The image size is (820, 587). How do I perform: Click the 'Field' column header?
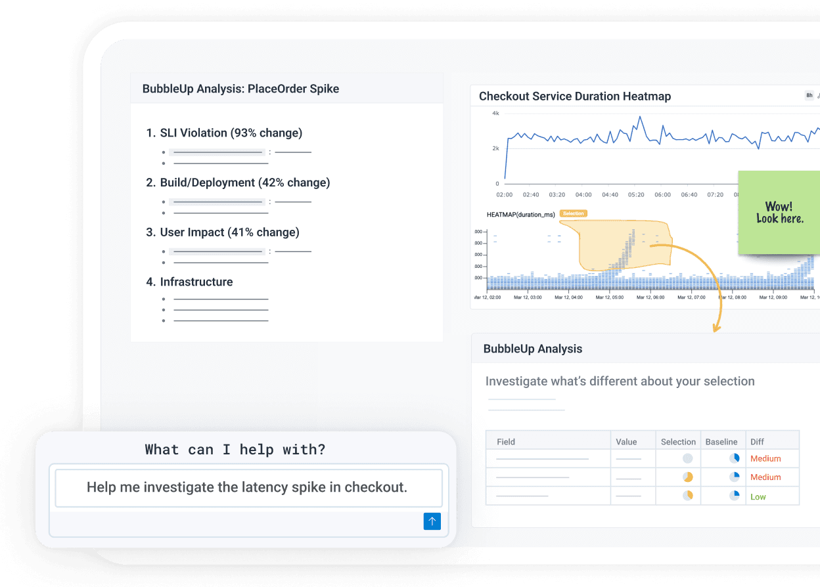[x=506, y=442]
